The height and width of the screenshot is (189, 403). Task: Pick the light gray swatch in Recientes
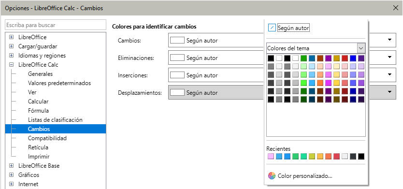(345, 156)
